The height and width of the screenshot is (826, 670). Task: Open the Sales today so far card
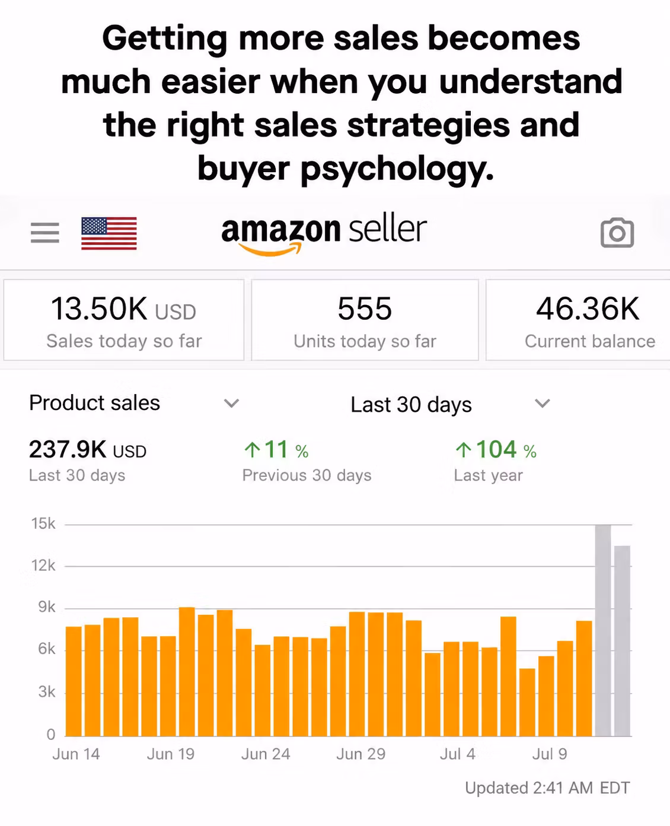[x=124, y=320]
